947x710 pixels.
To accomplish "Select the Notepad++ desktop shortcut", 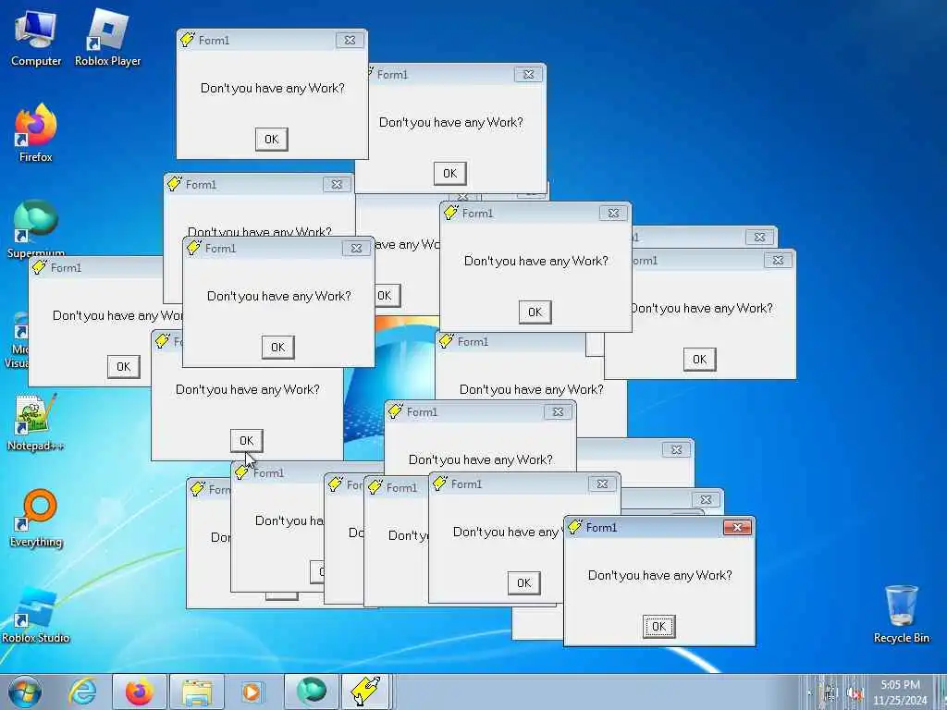I will 36,422.
